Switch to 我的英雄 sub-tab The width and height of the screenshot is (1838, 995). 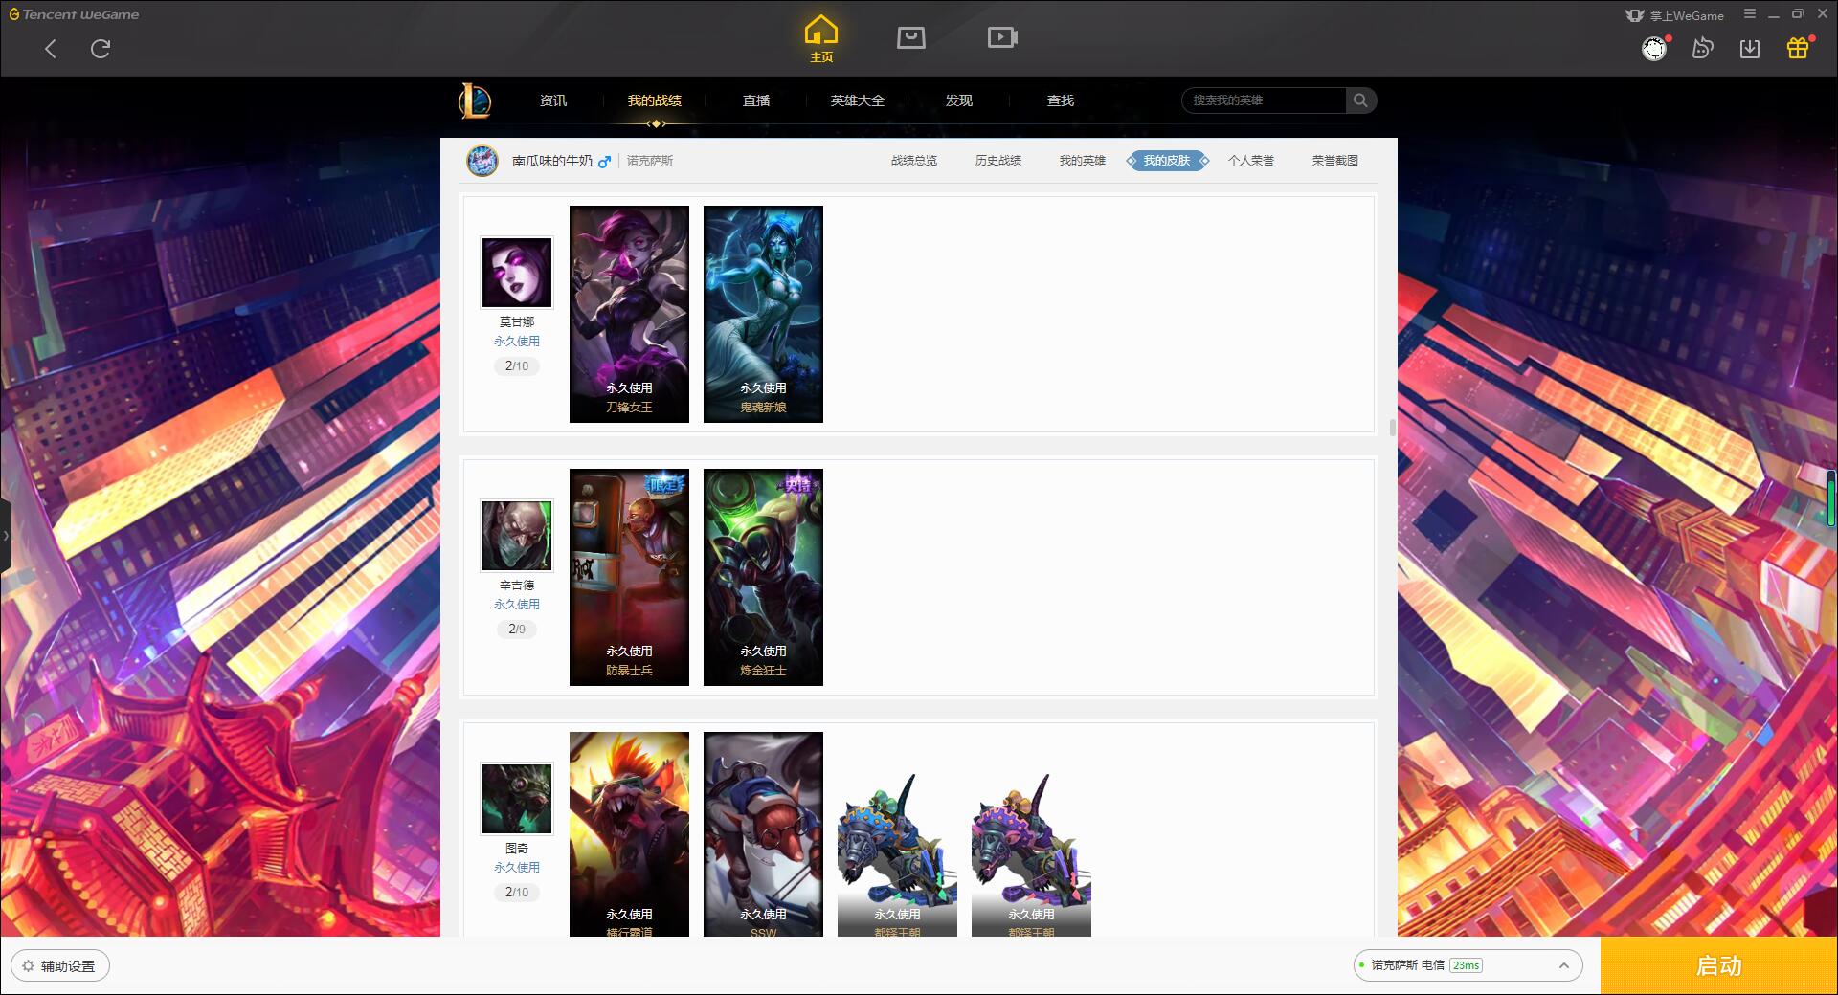[x=1083, y=161]
